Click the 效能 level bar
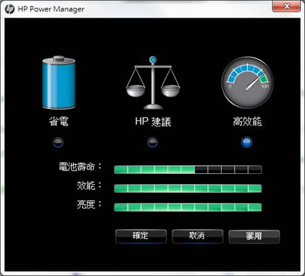305x276 pixels. click(x=188, y=189)
